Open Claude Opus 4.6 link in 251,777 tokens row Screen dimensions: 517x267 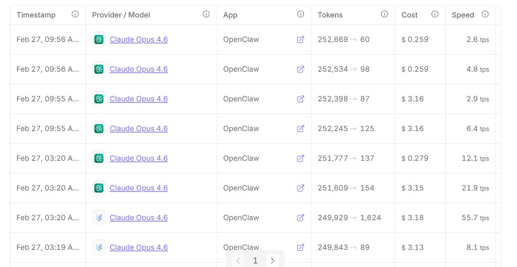[x=139, y=158]
